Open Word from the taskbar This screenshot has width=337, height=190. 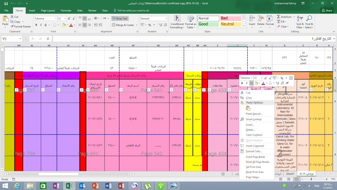(x=108, y=186)
